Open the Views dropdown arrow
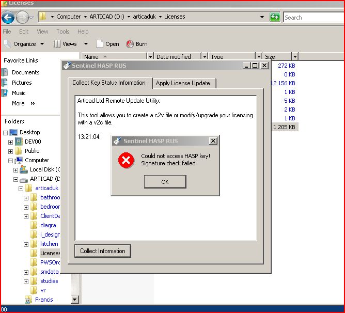The image size is (345, 313). pos(86,44)
